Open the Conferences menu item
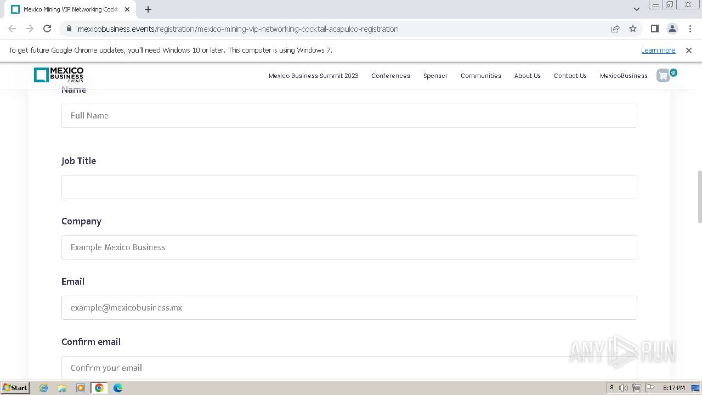 pos(390,76)
